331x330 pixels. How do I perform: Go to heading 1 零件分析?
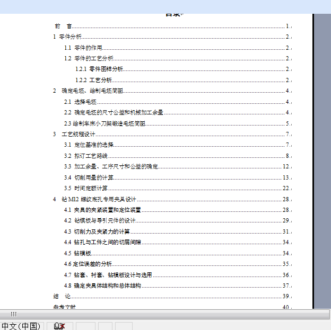click(x=172, y=37)
